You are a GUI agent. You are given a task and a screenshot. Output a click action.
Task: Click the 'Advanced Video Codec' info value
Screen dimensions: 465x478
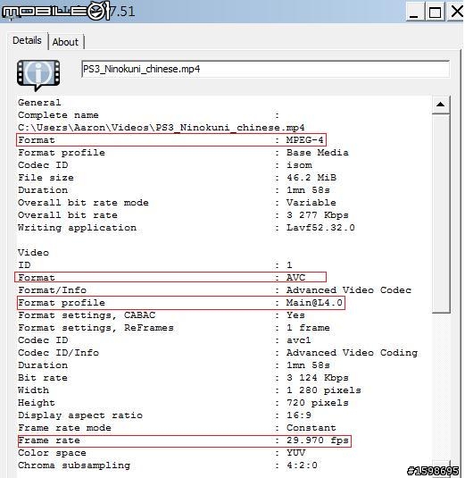coord(349,289)
